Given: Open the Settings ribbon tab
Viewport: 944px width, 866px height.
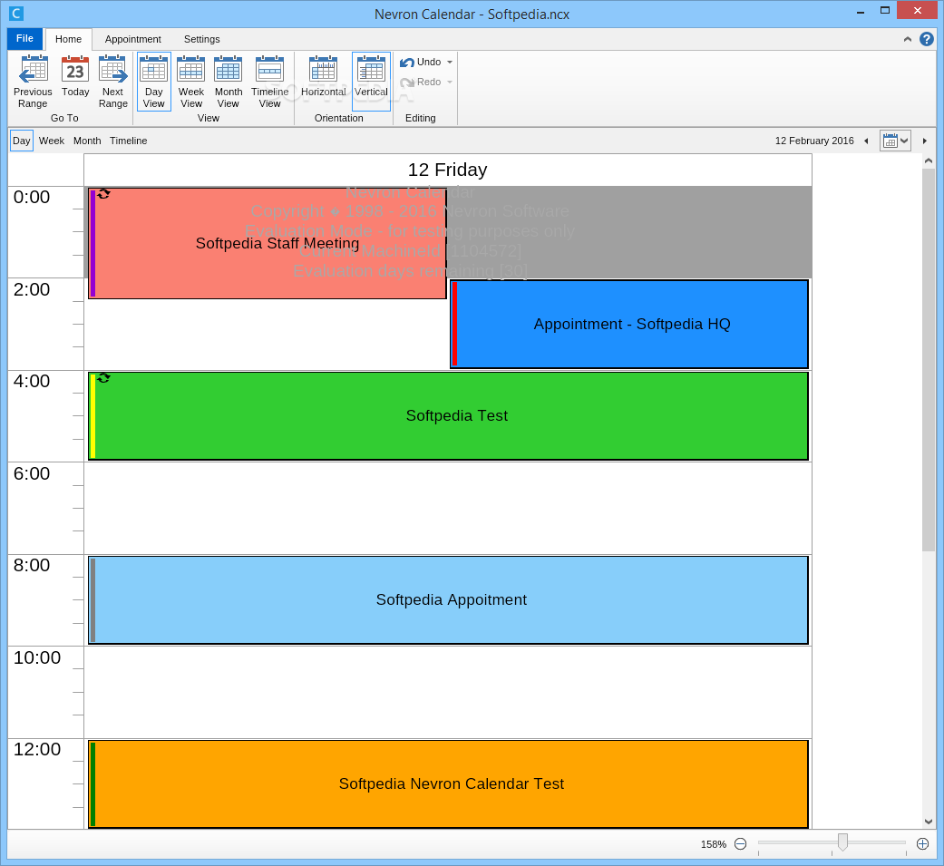Looking at the screenshot, I should point(201,39).
